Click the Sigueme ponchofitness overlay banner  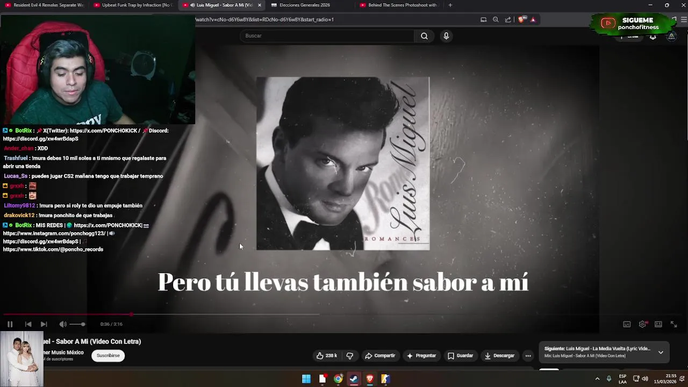pyautogui.click(x=632, y=23)
